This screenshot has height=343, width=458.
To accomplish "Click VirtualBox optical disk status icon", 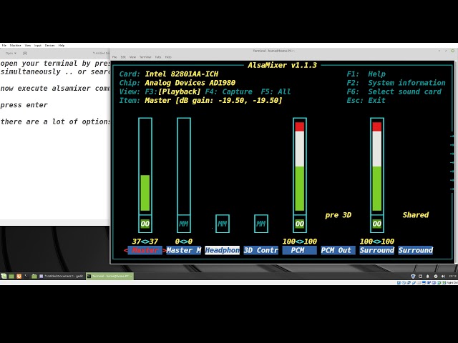I will pos(404,283).
